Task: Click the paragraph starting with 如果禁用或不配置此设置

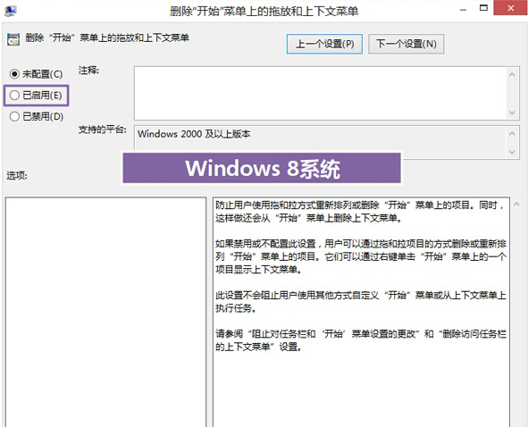Action: pos(361,256)
